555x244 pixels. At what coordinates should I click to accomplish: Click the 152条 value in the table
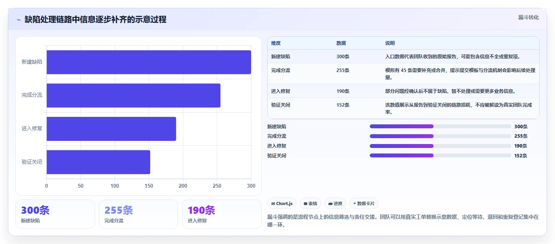(343, 105)
